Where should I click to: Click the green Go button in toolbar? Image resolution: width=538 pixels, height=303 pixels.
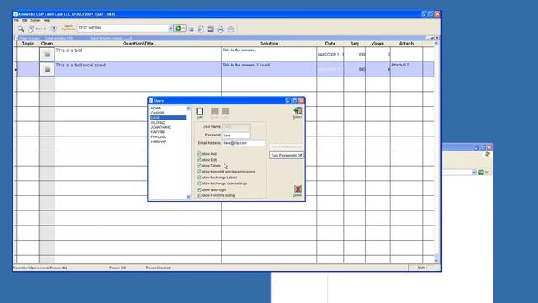180,29
